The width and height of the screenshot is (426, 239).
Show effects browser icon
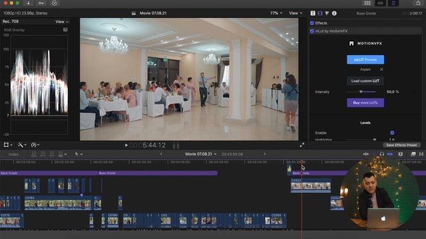coord(413,154)
